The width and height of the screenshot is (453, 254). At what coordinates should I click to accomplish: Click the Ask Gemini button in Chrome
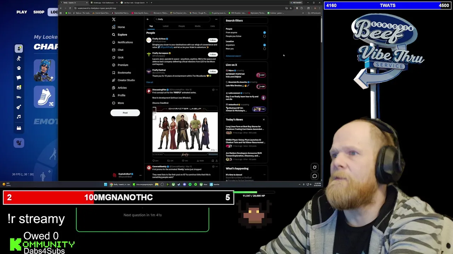click(x=296, y=3)
